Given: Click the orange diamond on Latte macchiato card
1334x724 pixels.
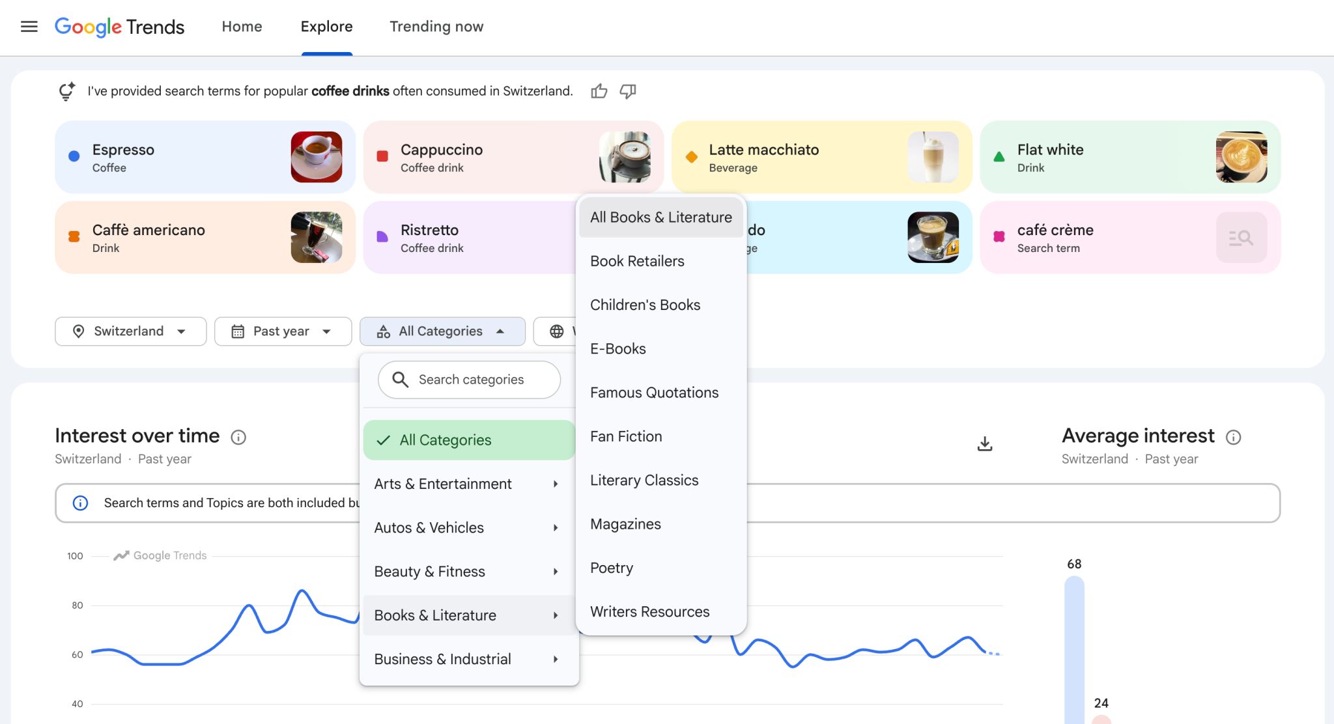Looking at the screenshot, I should (x=691, y=156).
